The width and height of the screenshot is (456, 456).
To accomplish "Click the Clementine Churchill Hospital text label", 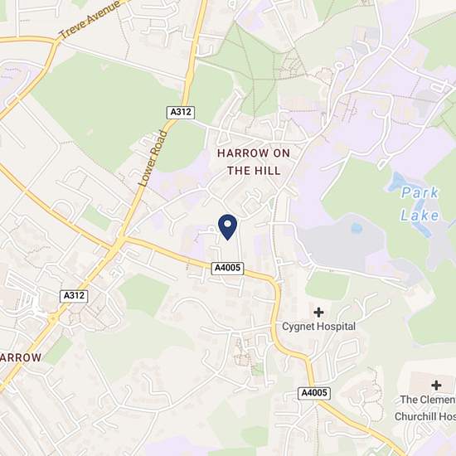I will (x=425, y=408).
